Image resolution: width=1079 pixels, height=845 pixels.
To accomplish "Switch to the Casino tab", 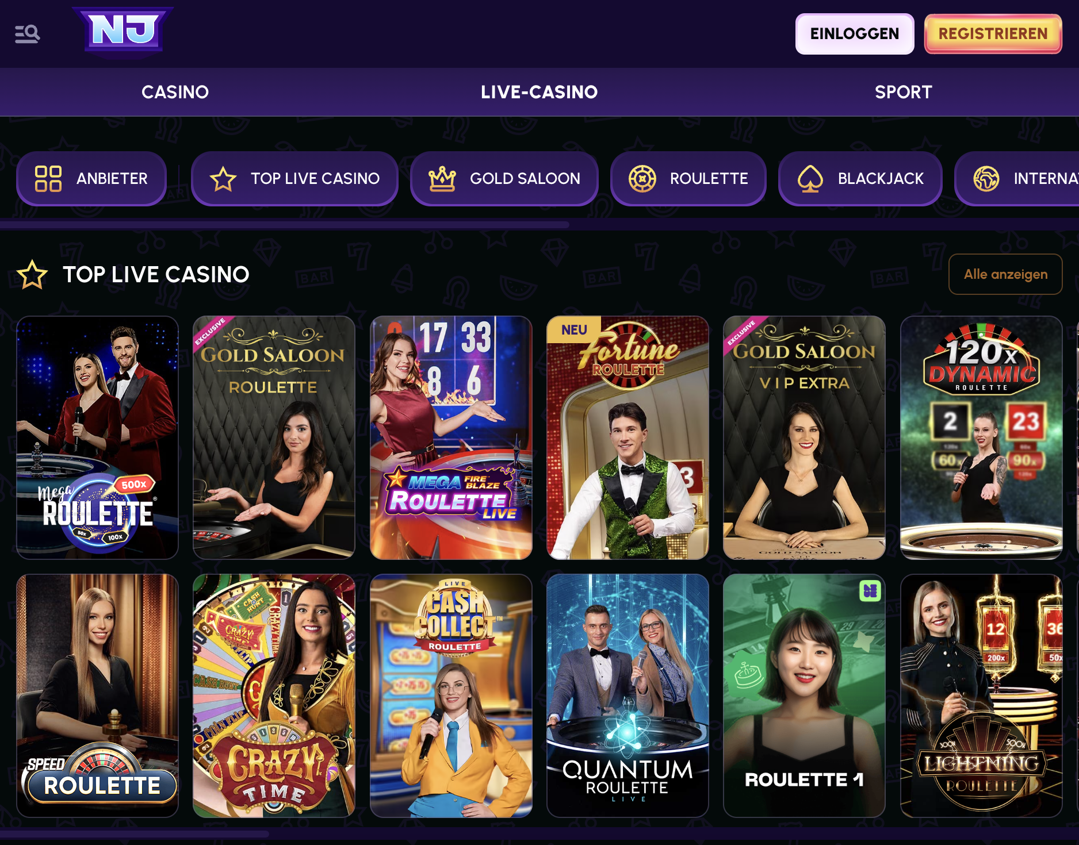I will pos(175,92).
